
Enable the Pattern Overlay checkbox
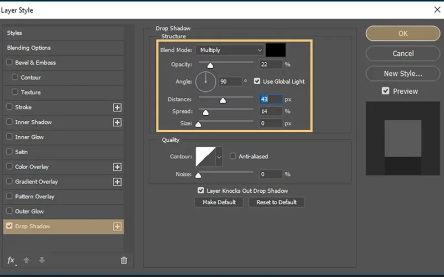pyautogui.click(x=9, y=196)
